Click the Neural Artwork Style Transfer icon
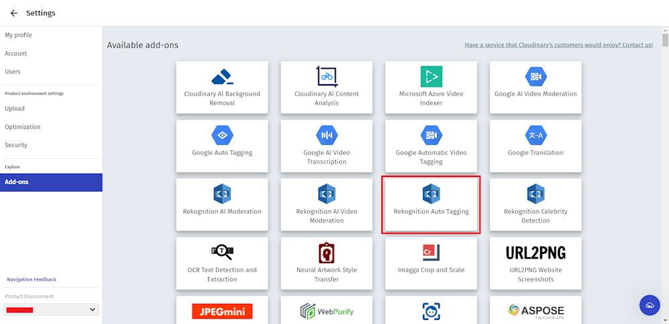 click(327, 253)
